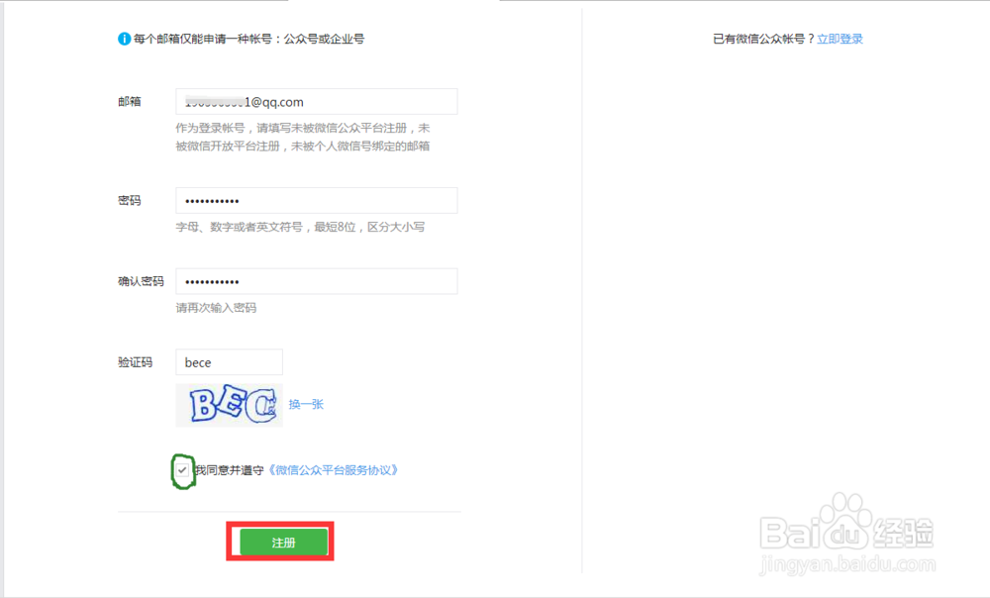Toggle the 我同意并遵守 agreement checkbox
Viewport: 990px width, 598px height.
(182, 470)
